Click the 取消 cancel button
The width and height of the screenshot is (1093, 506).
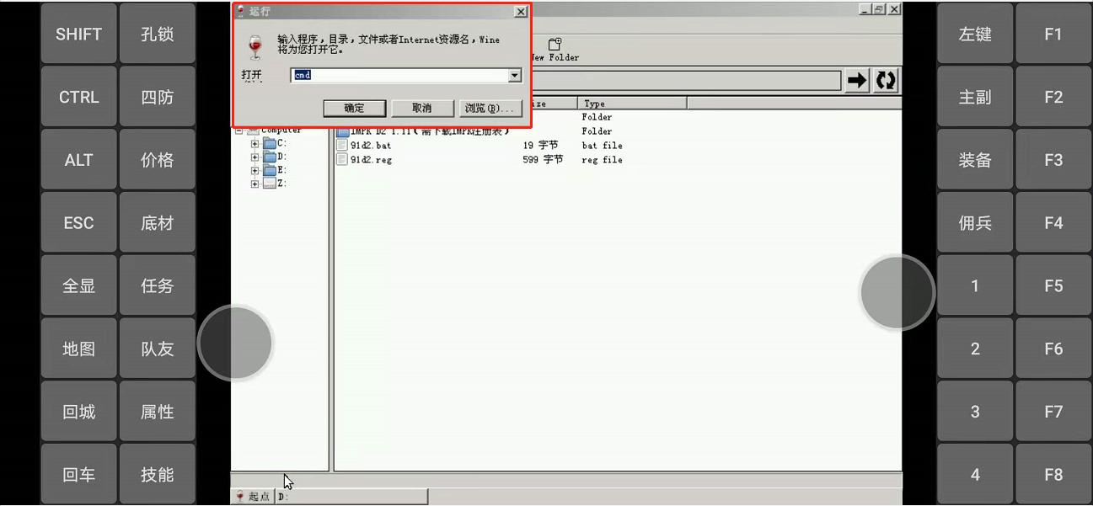421,108
